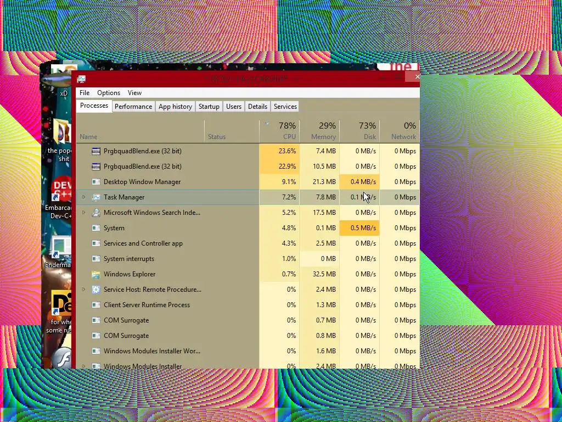Open the View menu
The width and height of the screenshot is (562, 422).
pos(135,93)
